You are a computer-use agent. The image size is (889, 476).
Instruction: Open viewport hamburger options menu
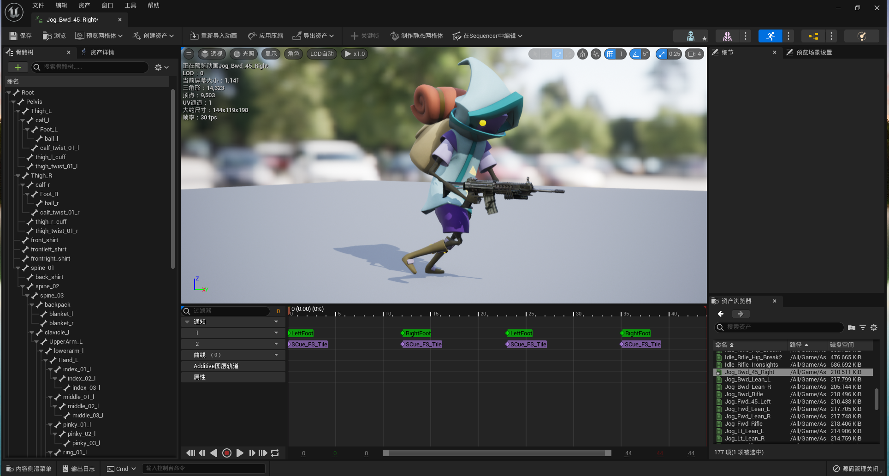pos(189,54)
